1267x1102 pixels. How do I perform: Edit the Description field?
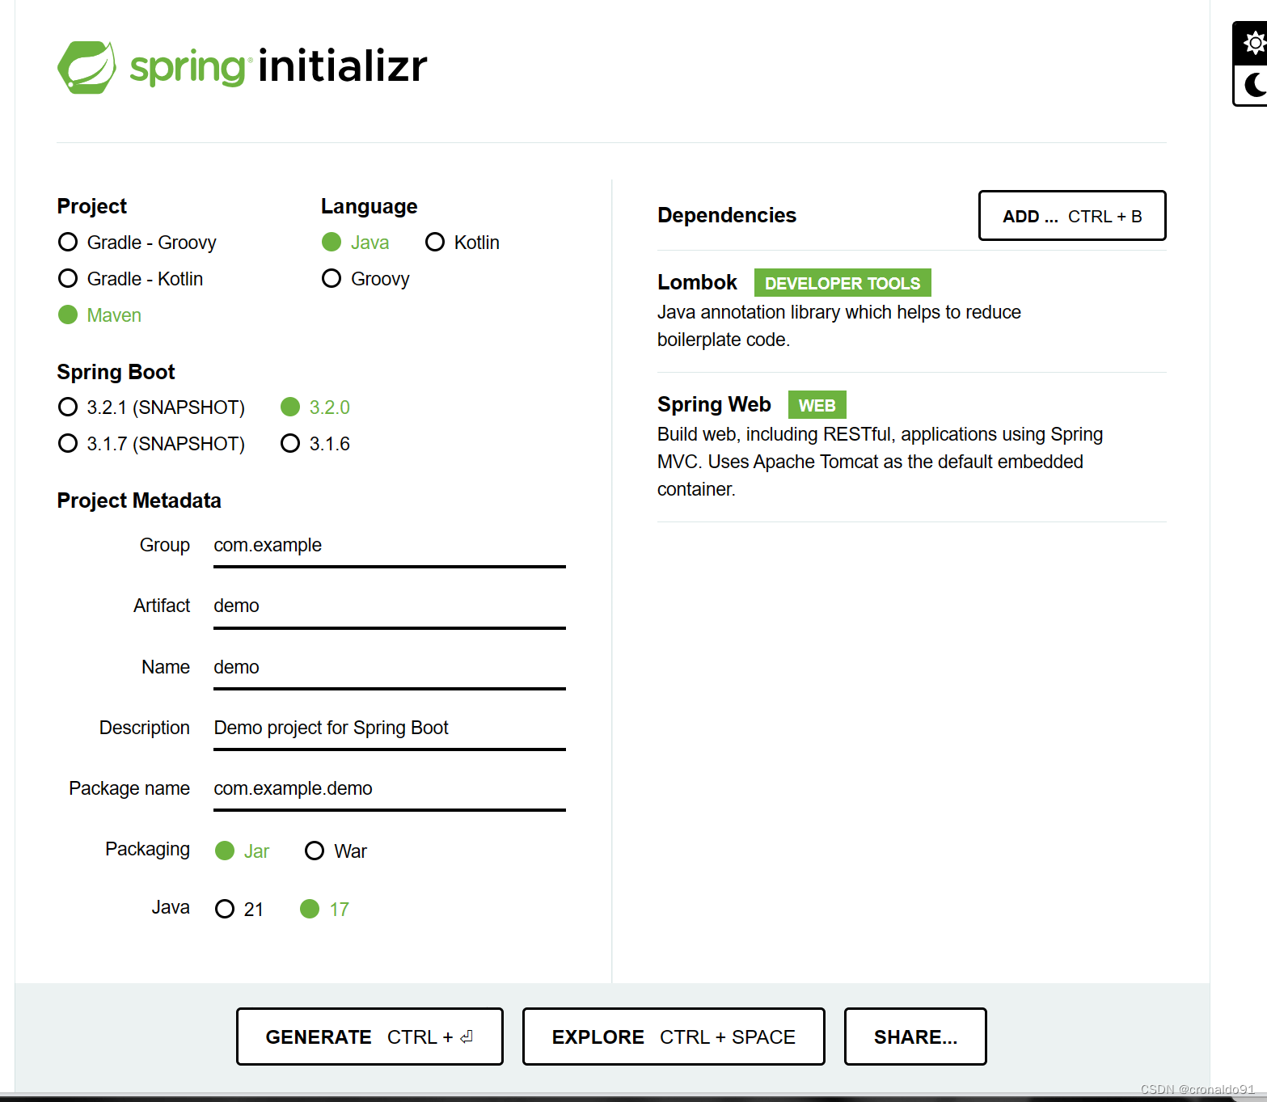390,728
